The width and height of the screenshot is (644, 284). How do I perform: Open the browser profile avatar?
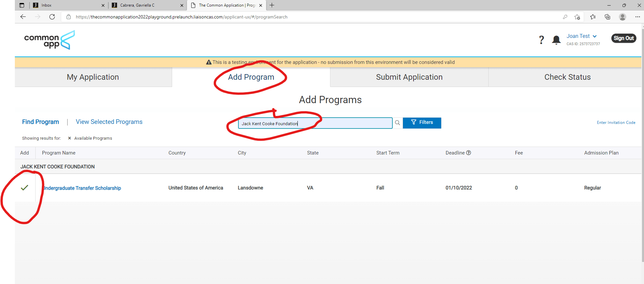(623, 17)
